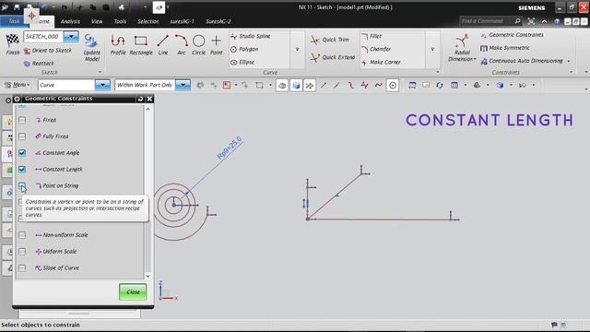Expand the Sketch group options arrow
This screenshot has height=332, width=590.
pyautogui.click(x=100, y=72)
